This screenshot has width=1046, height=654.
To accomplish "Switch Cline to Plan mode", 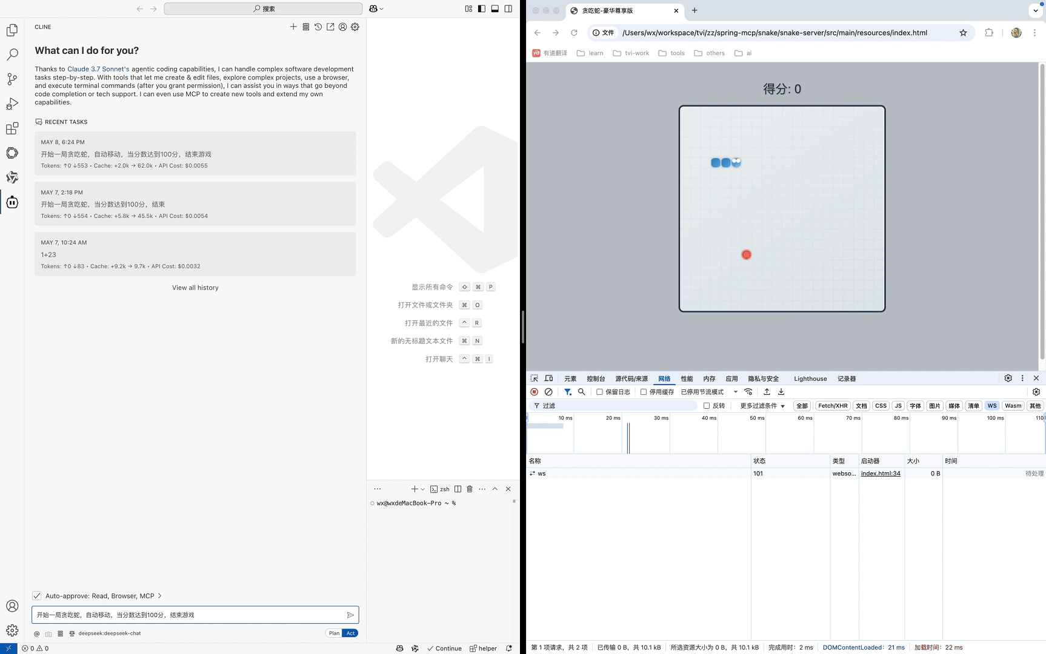I will point(334,633).
